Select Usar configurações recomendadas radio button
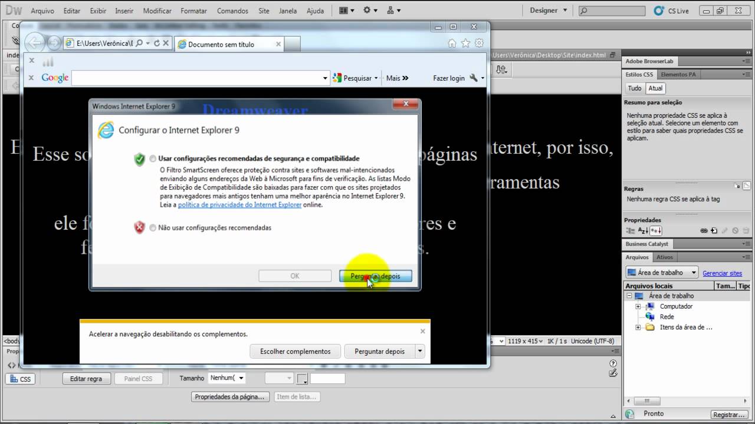 tap(153, 158)
